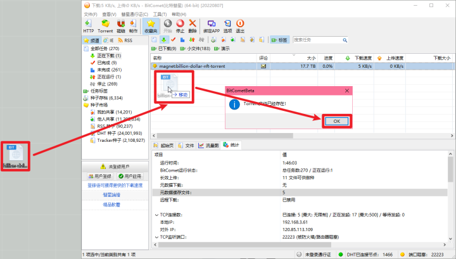Stop the task with the red 停止 icon
The image size is (456, 259).
(x=180, y=26)
